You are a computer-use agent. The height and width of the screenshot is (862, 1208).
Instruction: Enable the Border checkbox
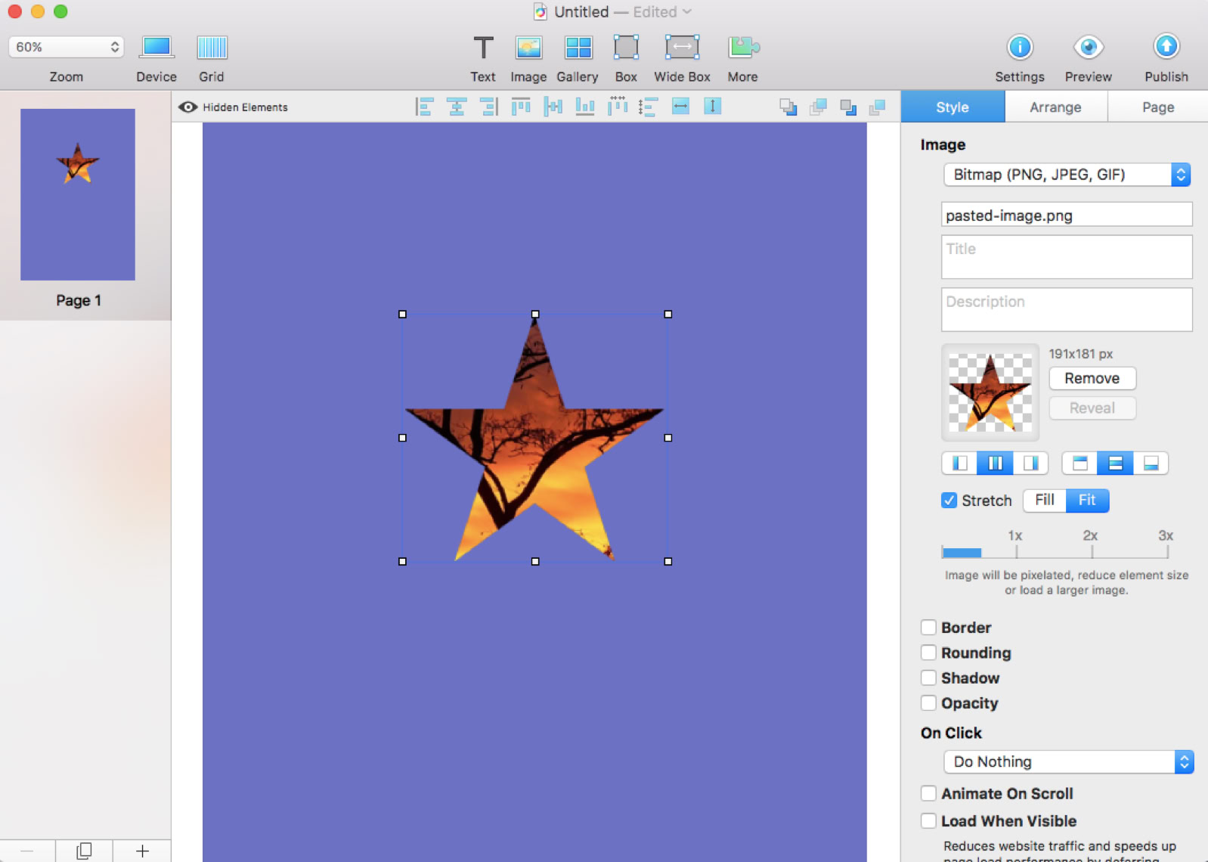coord(928,628)
